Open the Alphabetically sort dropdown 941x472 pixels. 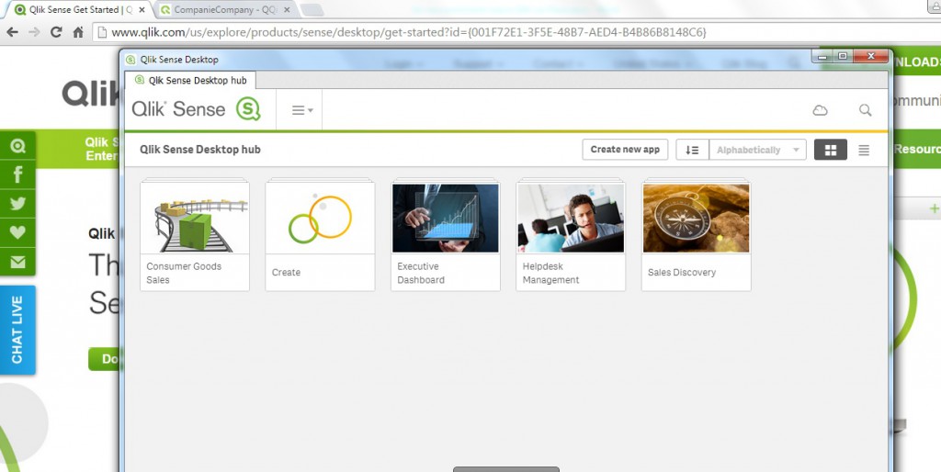coord(757,150)
